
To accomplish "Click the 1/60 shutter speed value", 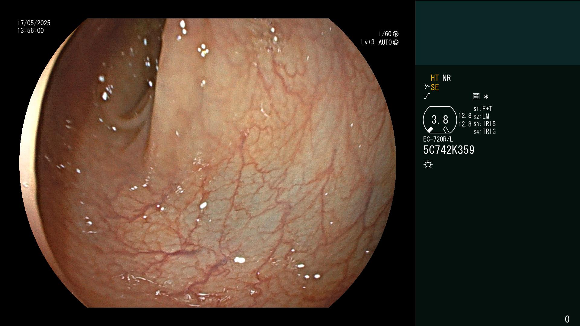I will (x=385, y=34).
